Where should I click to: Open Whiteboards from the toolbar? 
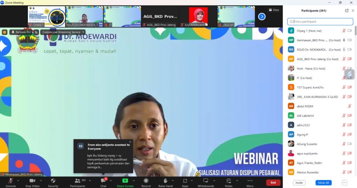tap(206, 181)
